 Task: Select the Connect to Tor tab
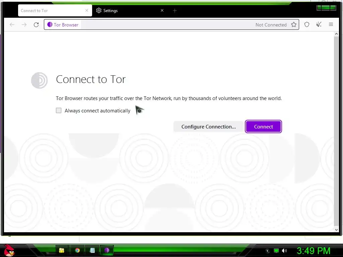pyautogui.click(x=55, y=10)
